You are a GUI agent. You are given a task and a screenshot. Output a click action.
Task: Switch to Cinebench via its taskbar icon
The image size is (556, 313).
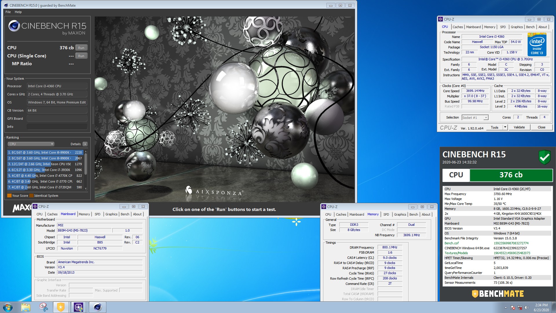point(97,307)
